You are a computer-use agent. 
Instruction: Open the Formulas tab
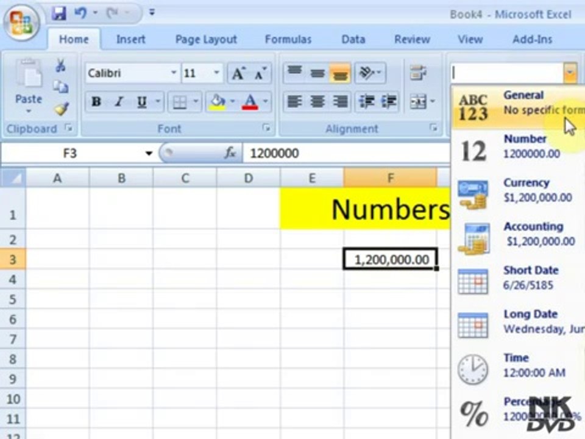click(288, 39)
